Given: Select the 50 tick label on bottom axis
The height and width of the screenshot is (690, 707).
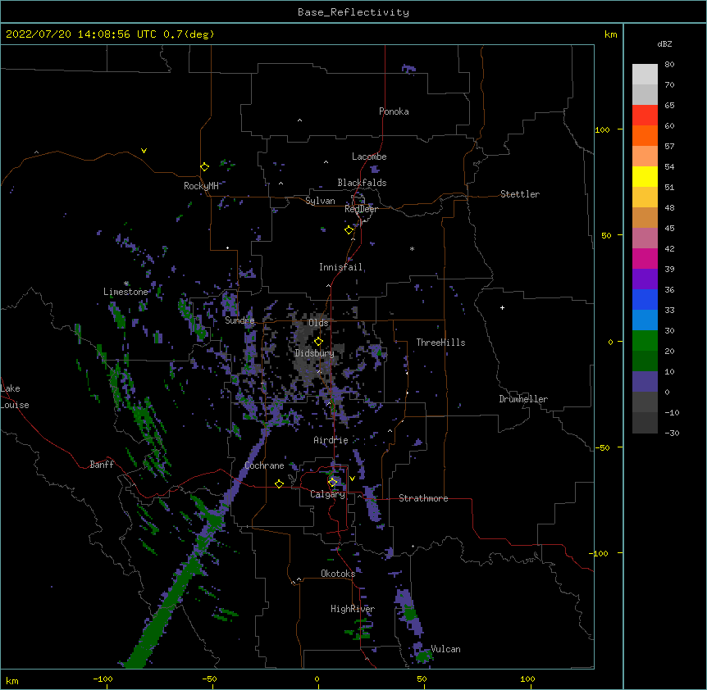Looking at the screenshot, I should click(x=422, y=679).
